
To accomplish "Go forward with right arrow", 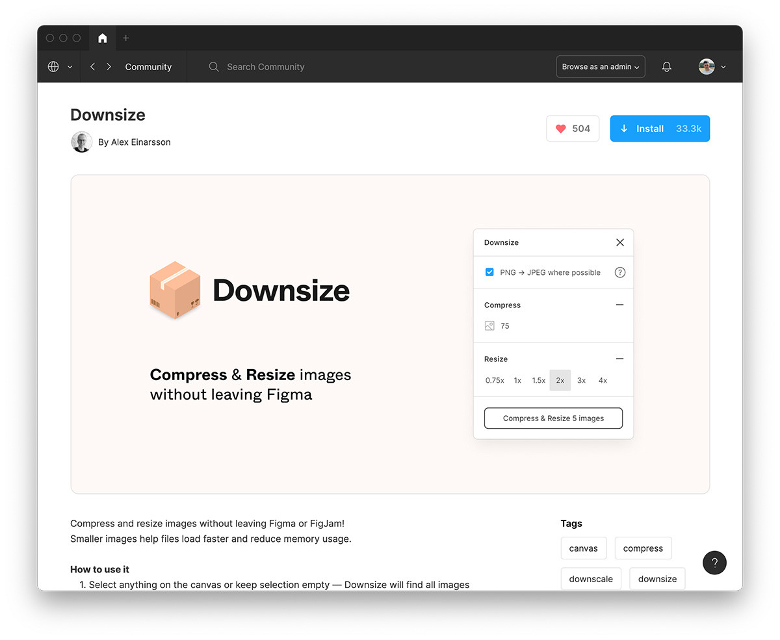I will coord(109,67).
